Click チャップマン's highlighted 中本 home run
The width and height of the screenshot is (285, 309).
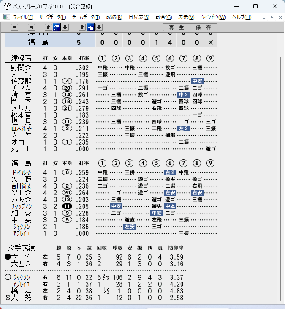[x=170, y=206]
